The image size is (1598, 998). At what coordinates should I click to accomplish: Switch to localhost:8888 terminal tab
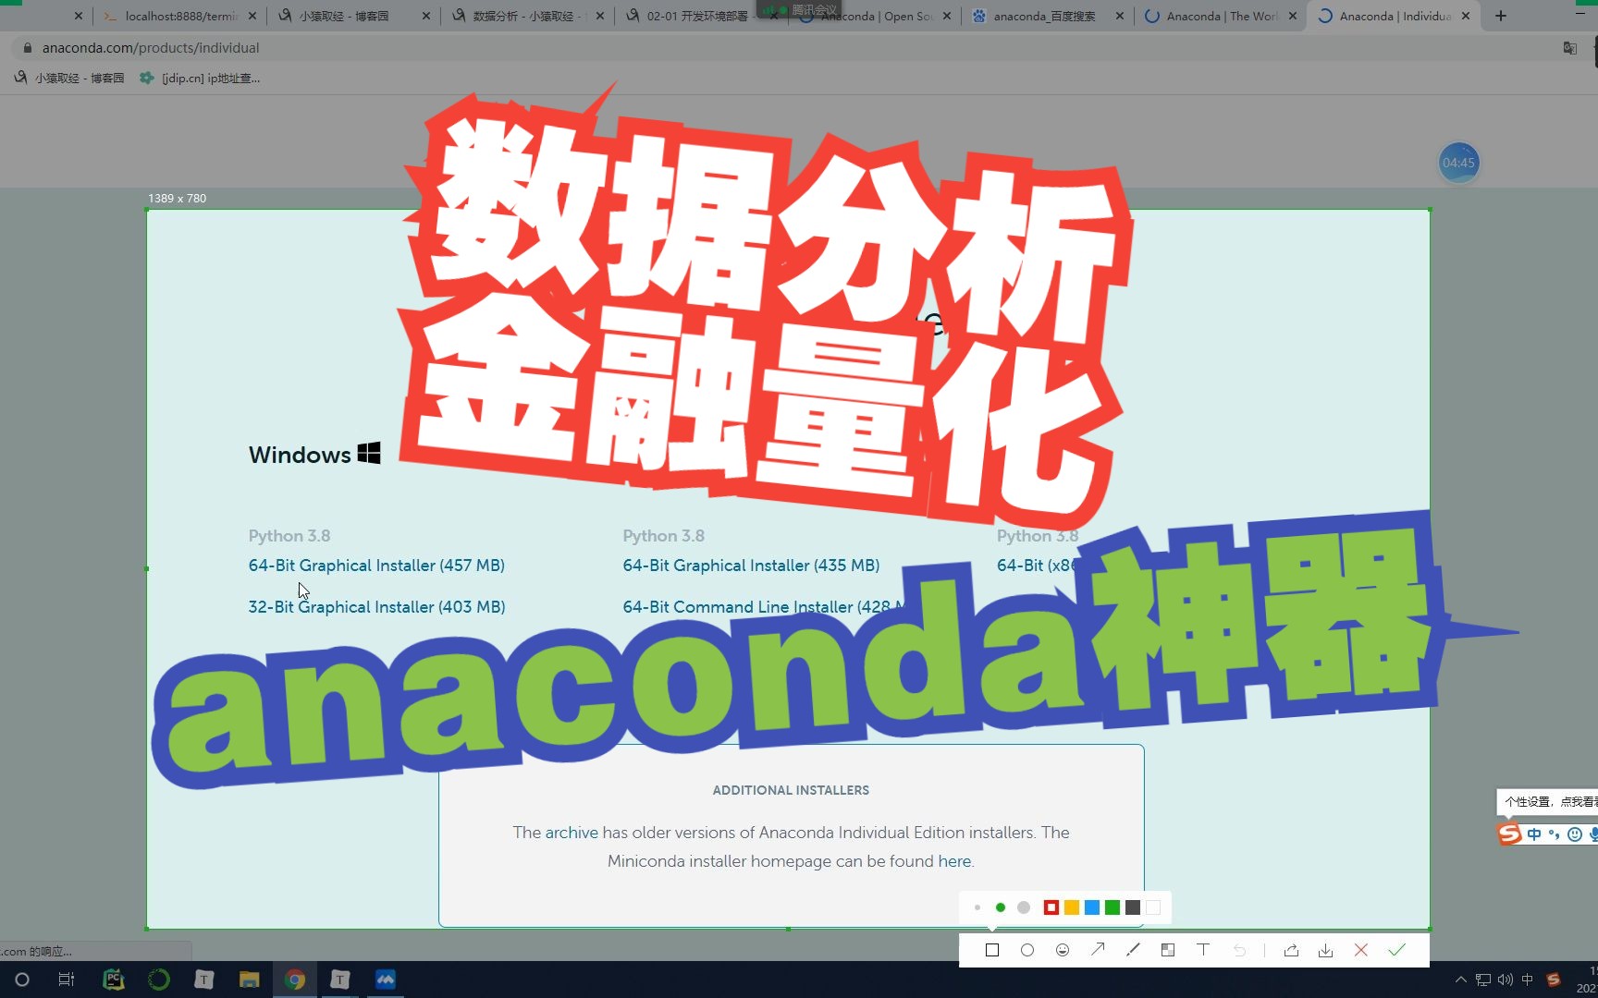coord(180,16)
